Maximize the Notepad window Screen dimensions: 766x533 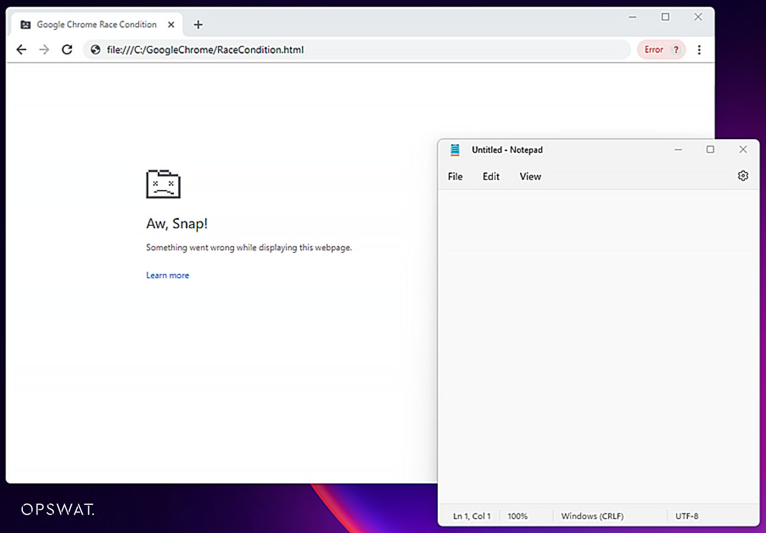point(710,149)
